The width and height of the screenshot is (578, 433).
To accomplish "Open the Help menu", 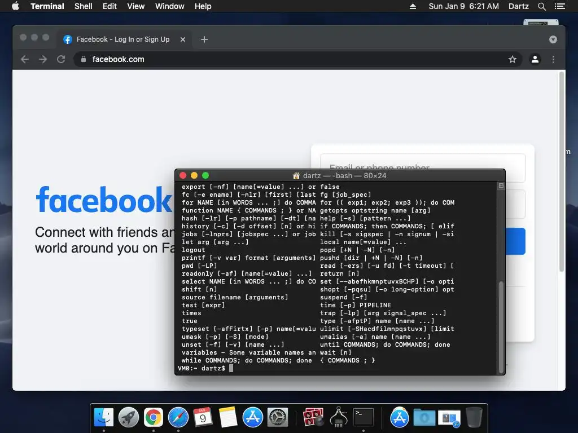I will point(203,6).
